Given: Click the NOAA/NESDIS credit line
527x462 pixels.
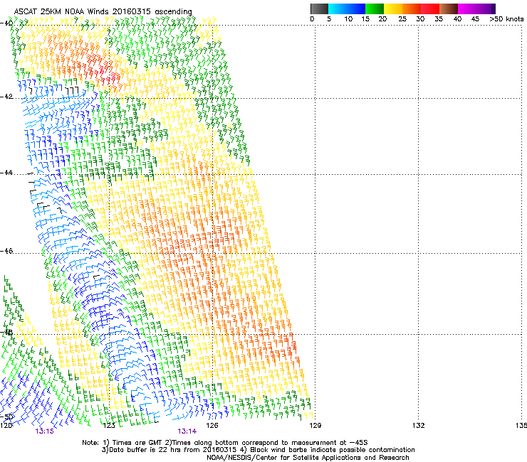Looking at the screenshot, I should [x=308, y=458].
